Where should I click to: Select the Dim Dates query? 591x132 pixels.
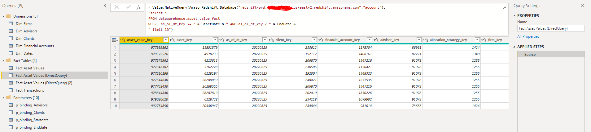24,53
